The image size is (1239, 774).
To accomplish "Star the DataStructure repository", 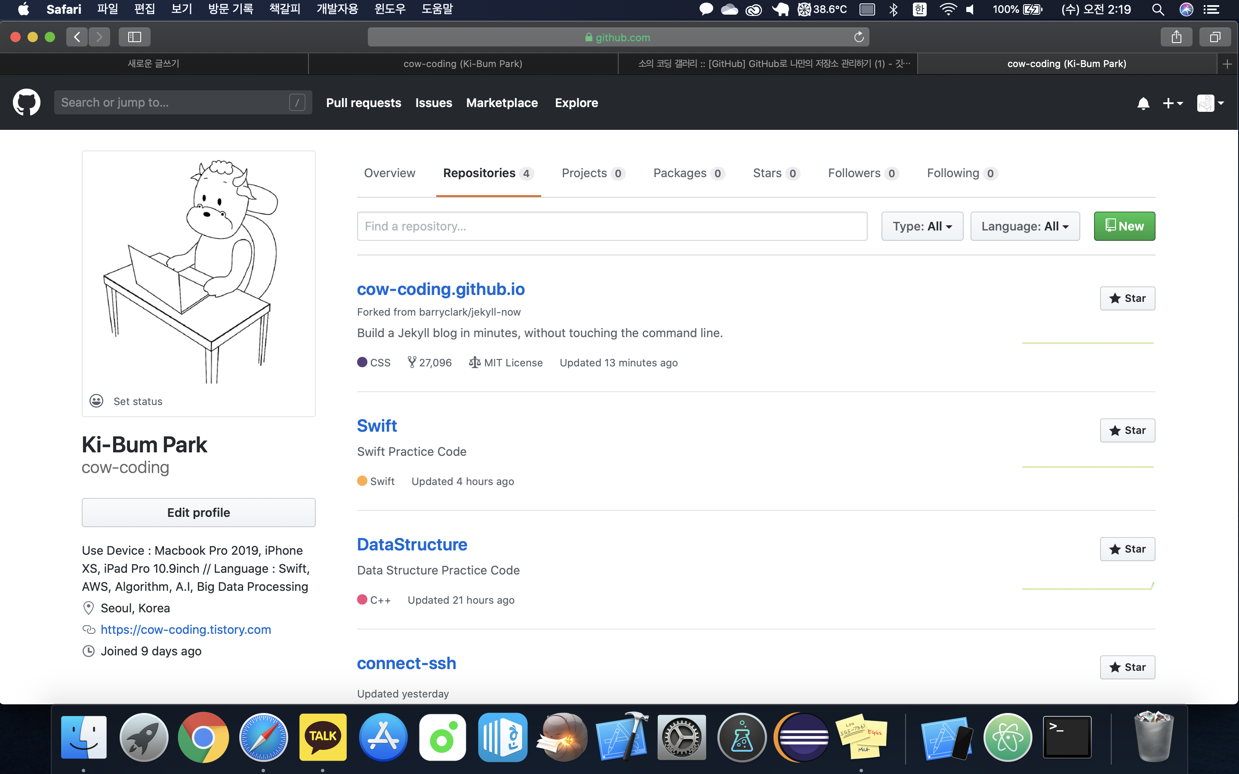I will pos(1127,549).
